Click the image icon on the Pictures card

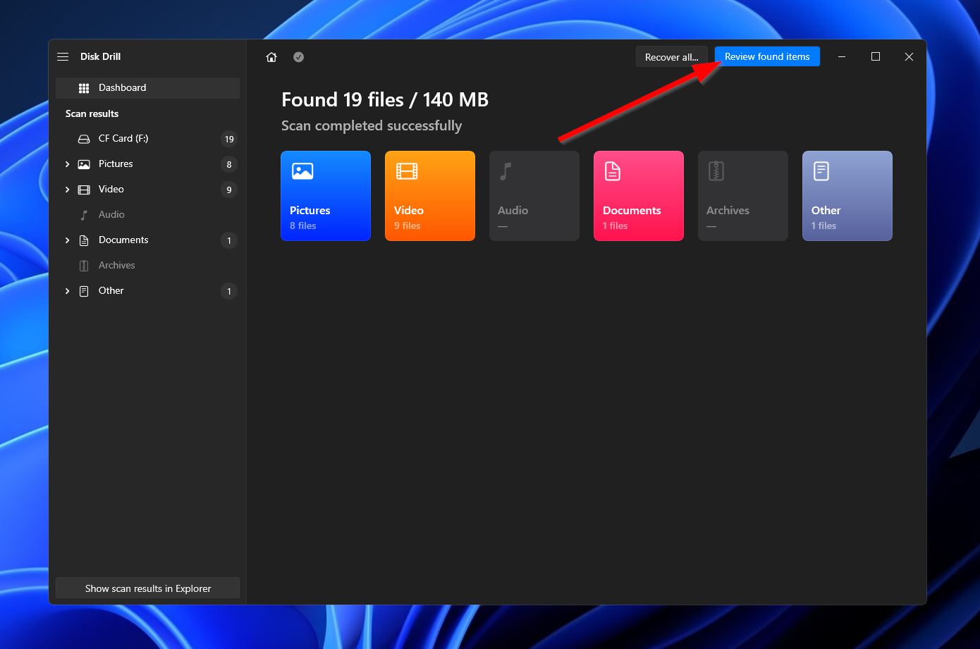pos(302,171)
